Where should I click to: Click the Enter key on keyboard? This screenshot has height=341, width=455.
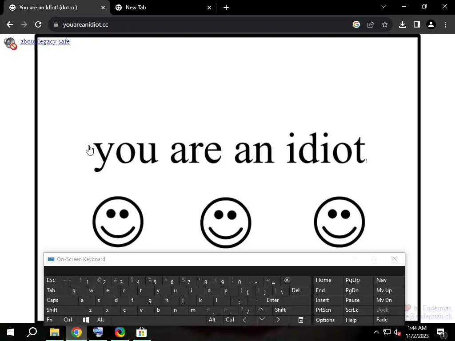(x=287, y=300)
